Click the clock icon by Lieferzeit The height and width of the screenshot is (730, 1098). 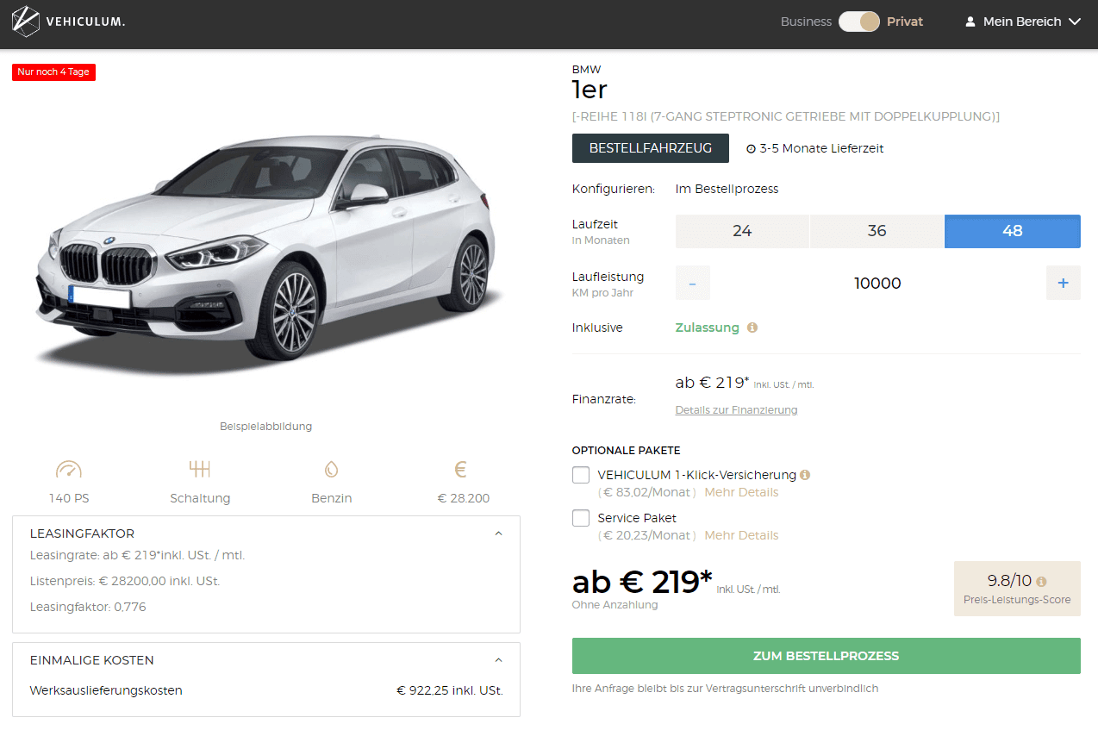(x=751, y=148)
